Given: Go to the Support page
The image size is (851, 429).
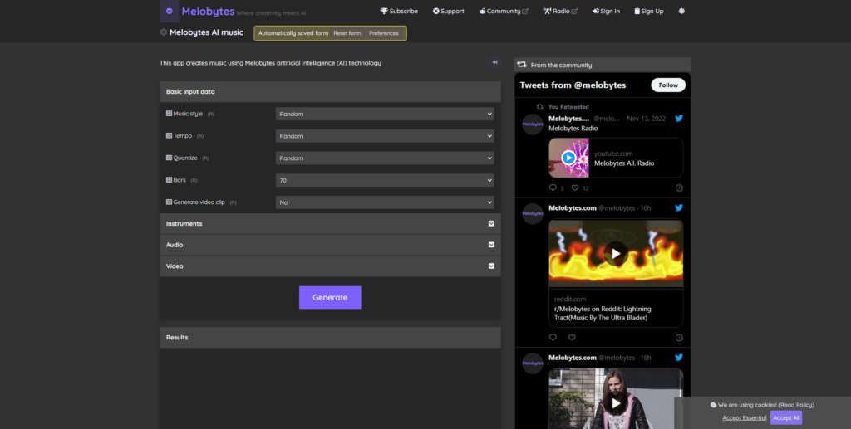Looking at the screenshot, I should click(449, 12).
